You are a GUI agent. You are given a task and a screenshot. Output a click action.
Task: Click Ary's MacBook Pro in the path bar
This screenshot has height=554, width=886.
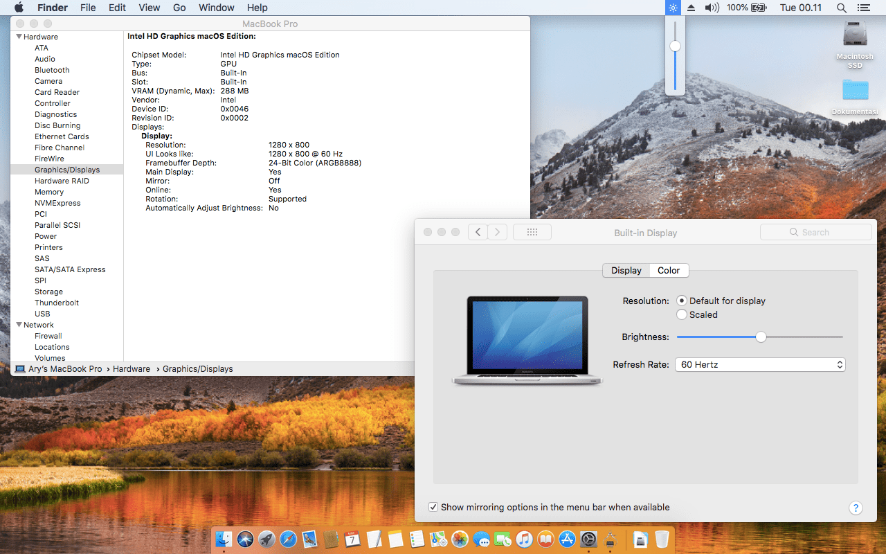tap(58, 369)
